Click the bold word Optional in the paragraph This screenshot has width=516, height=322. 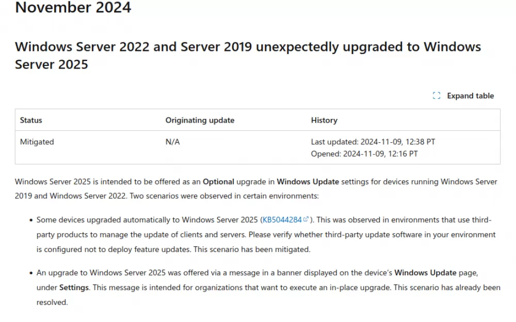[x=218, y=182]
